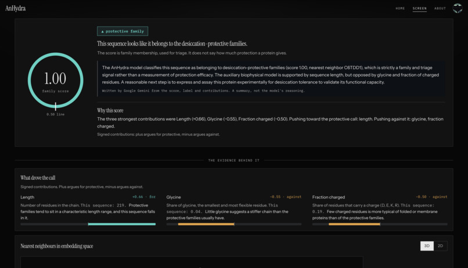This screenshot has width=468, height=268.
Task: Click the sequence belongs to protective families headline
Action: click(172, 44)
